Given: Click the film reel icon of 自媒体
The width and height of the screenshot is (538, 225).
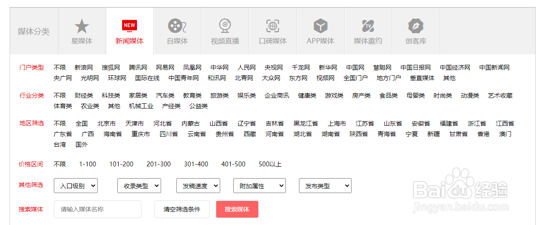Looking at the screenshot, I should coord(177,26).
